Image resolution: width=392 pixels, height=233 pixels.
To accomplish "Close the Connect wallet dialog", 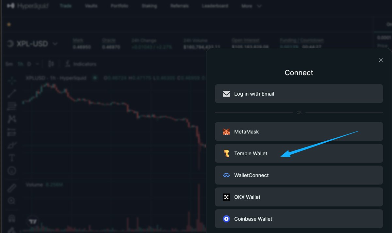I will (381, 60).
